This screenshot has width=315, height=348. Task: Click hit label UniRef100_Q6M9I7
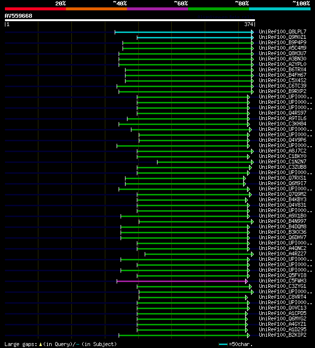point(283,183)
